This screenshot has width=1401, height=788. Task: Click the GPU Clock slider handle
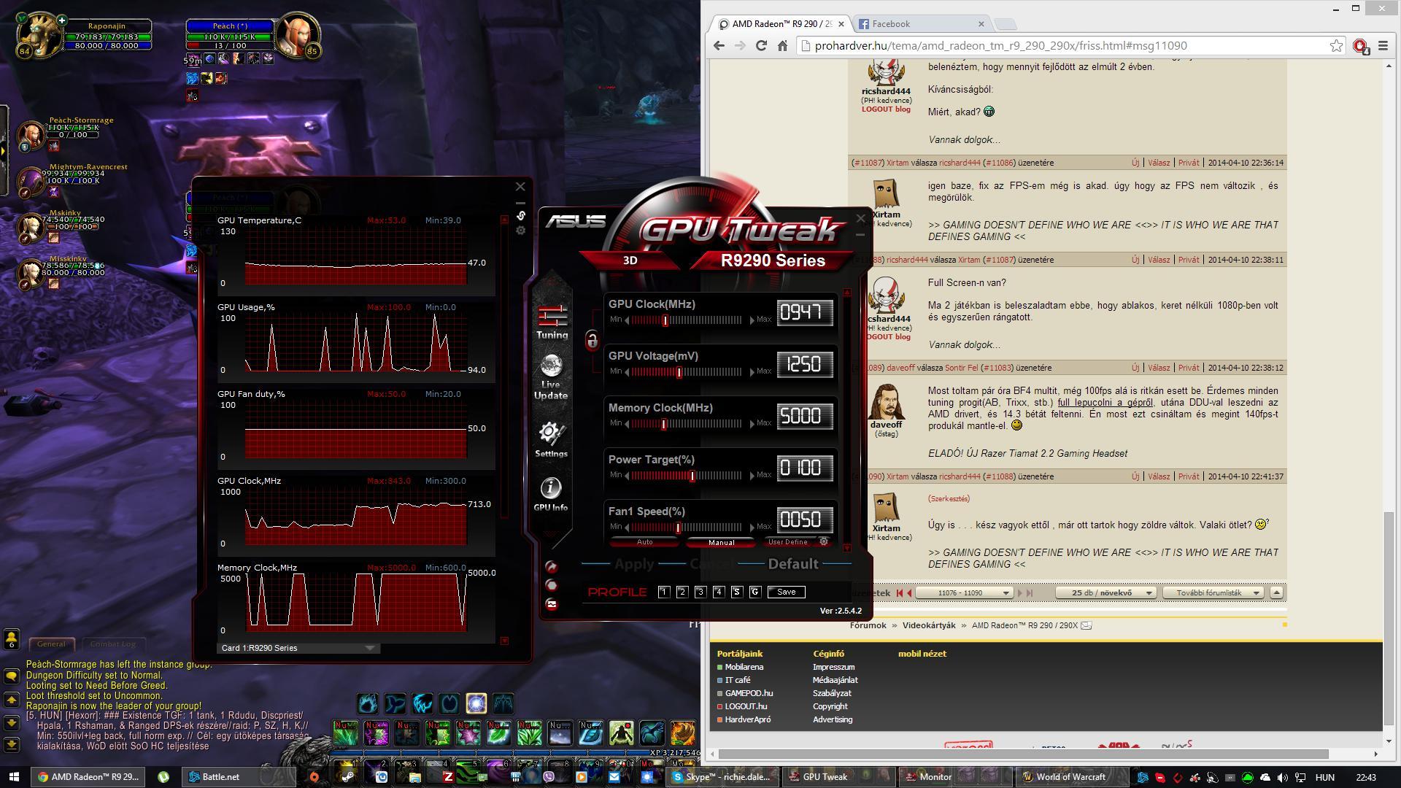click(x=665, y=320)
